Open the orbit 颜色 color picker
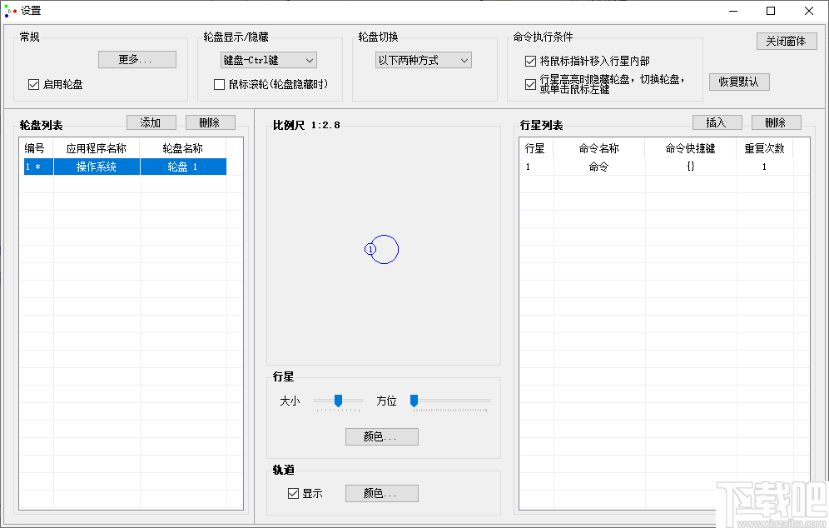Viewport: 829px width, 528px height. tap(381, 493)
